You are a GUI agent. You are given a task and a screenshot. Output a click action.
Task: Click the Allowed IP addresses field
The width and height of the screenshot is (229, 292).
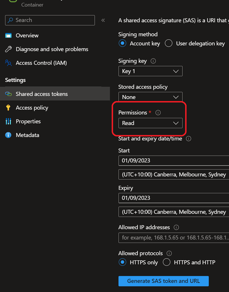[174, 238]
